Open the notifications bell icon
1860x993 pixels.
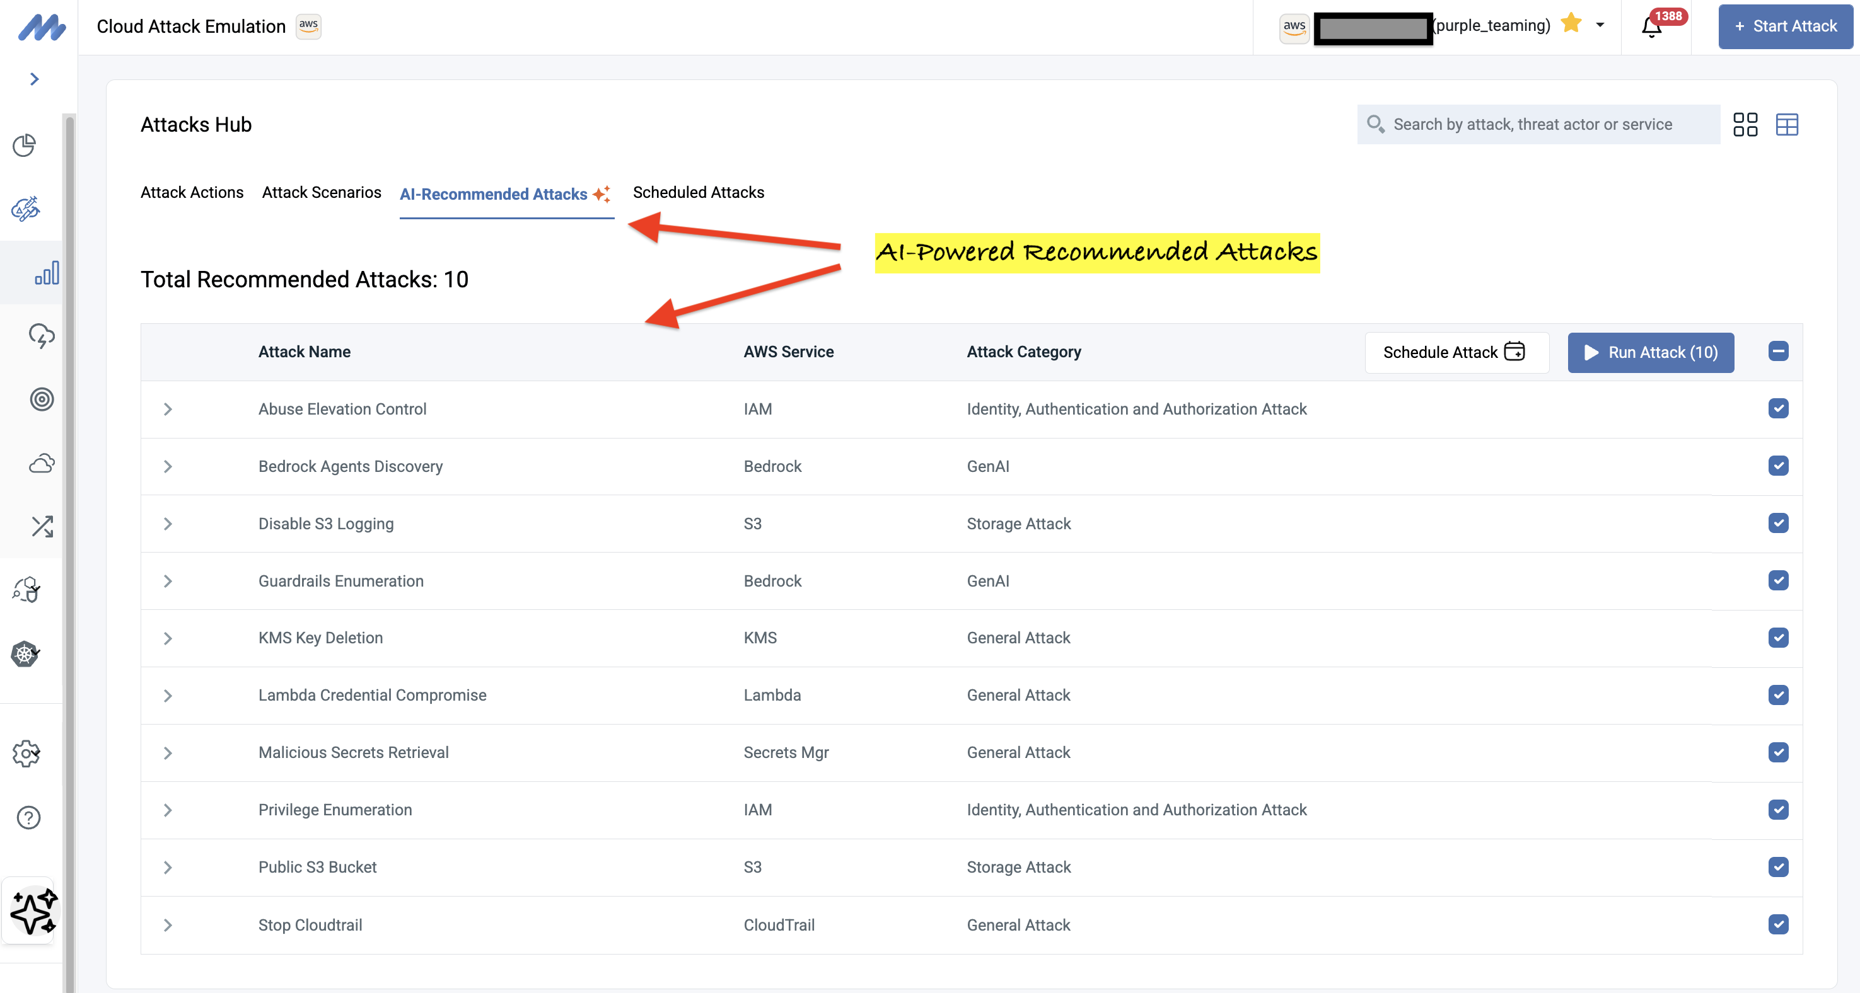tap(1651, 28)
